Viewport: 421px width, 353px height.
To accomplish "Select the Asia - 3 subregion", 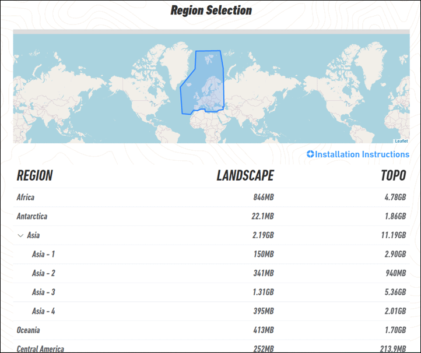I will pos(44,292).
